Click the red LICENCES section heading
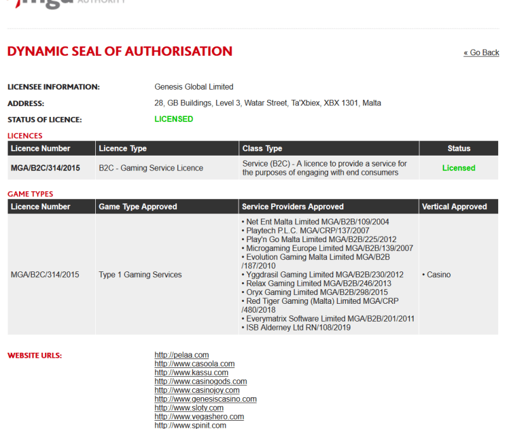 point(25,135)
